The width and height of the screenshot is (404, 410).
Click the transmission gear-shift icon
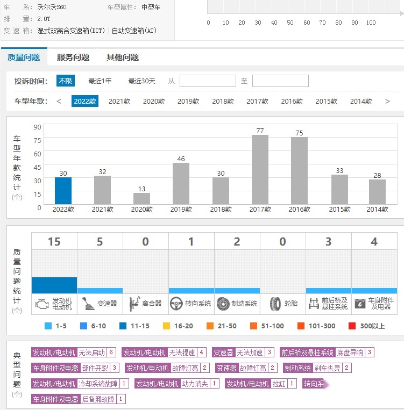(88, 304)
